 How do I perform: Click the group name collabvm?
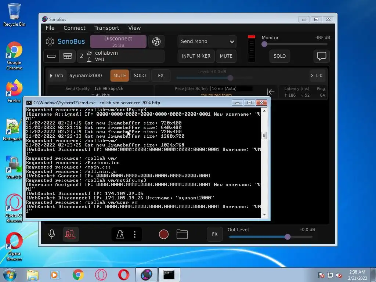pyautogui.click(x=106, y=53)
